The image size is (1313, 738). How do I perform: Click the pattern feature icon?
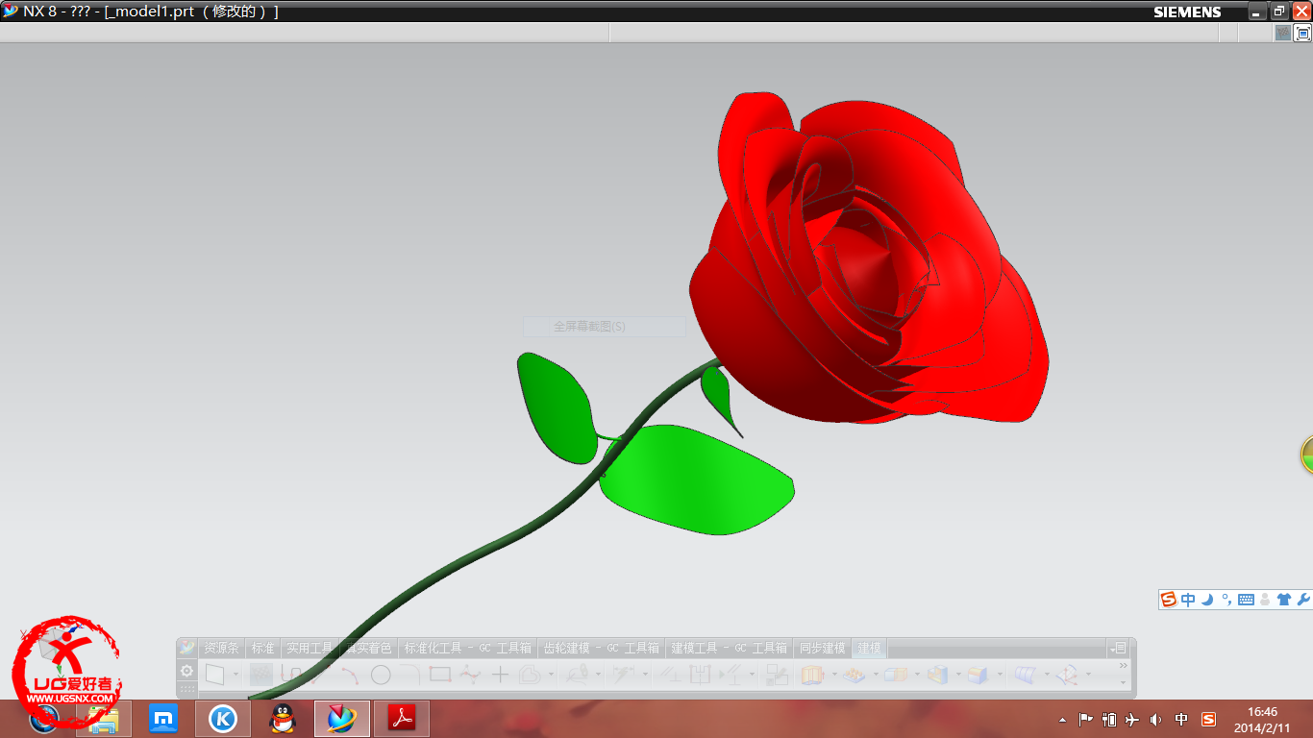pyautogui.click(x=855, y=675)
